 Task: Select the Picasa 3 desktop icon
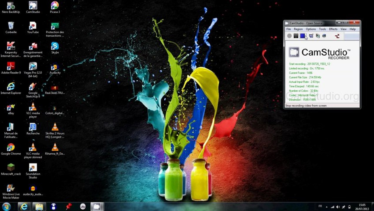coord(55,8)
